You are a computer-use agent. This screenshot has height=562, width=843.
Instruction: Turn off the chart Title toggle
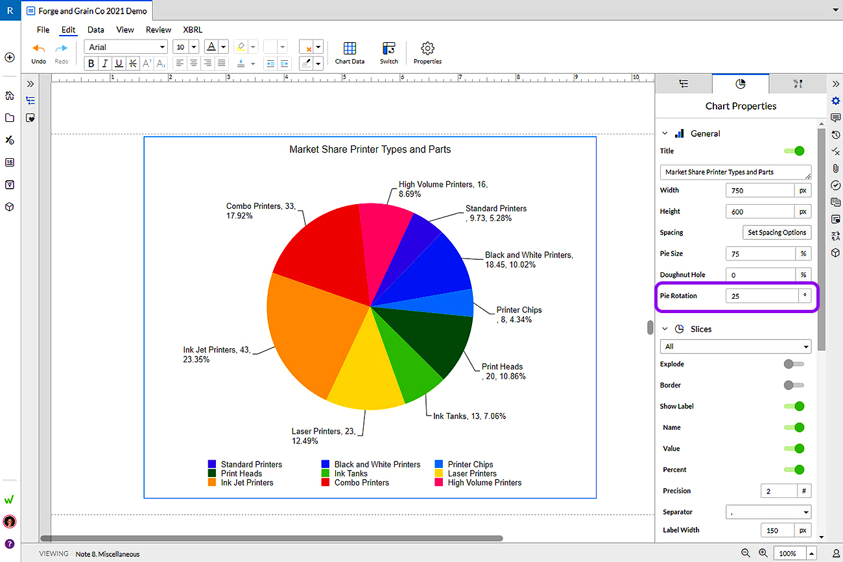click(794, 151)
